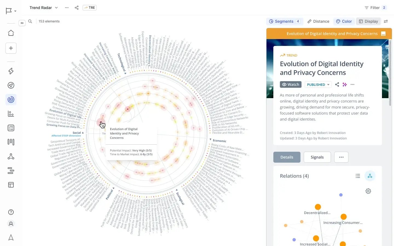Open the Home icon in sidebar
This screenshot has width=394, height=246.
click(x=11, y=33)
